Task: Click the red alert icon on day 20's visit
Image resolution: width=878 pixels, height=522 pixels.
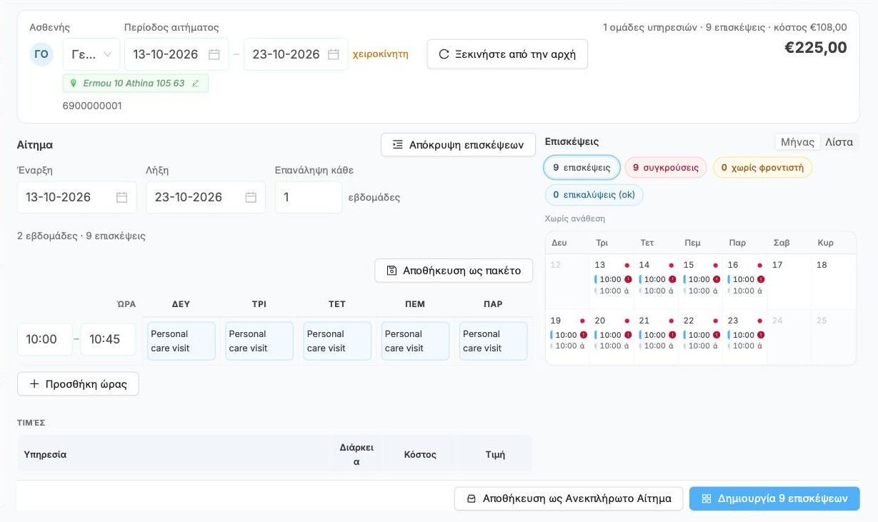Action: tap(628, 335)
